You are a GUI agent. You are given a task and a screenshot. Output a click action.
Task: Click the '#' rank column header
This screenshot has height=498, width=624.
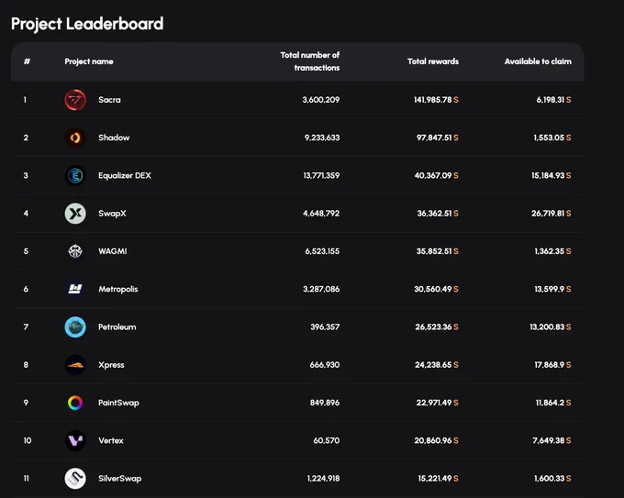(x=27, y=61)
